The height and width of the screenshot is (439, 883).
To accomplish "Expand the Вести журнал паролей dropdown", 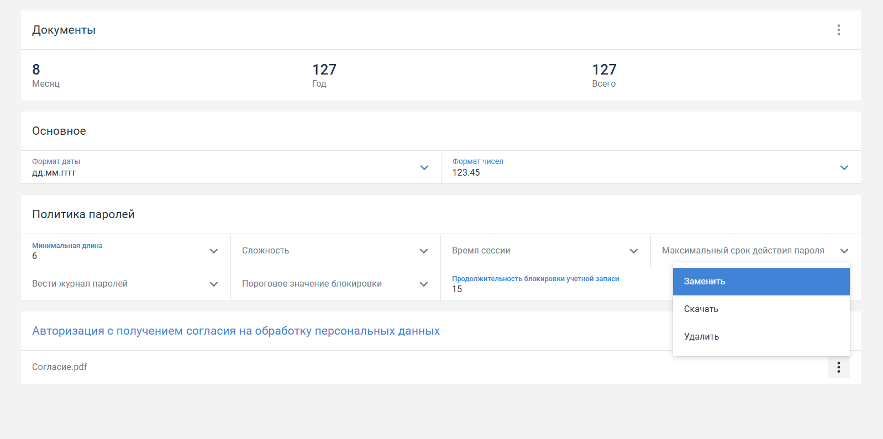I will pyautogui.click(x=214, y=284).
